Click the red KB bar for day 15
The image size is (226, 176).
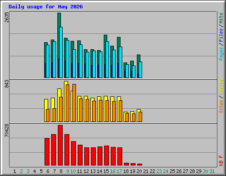[x=107, y=156]
